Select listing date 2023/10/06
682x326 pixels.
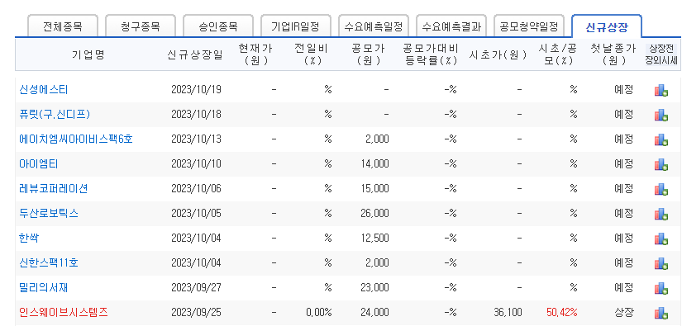pos(196,189)
